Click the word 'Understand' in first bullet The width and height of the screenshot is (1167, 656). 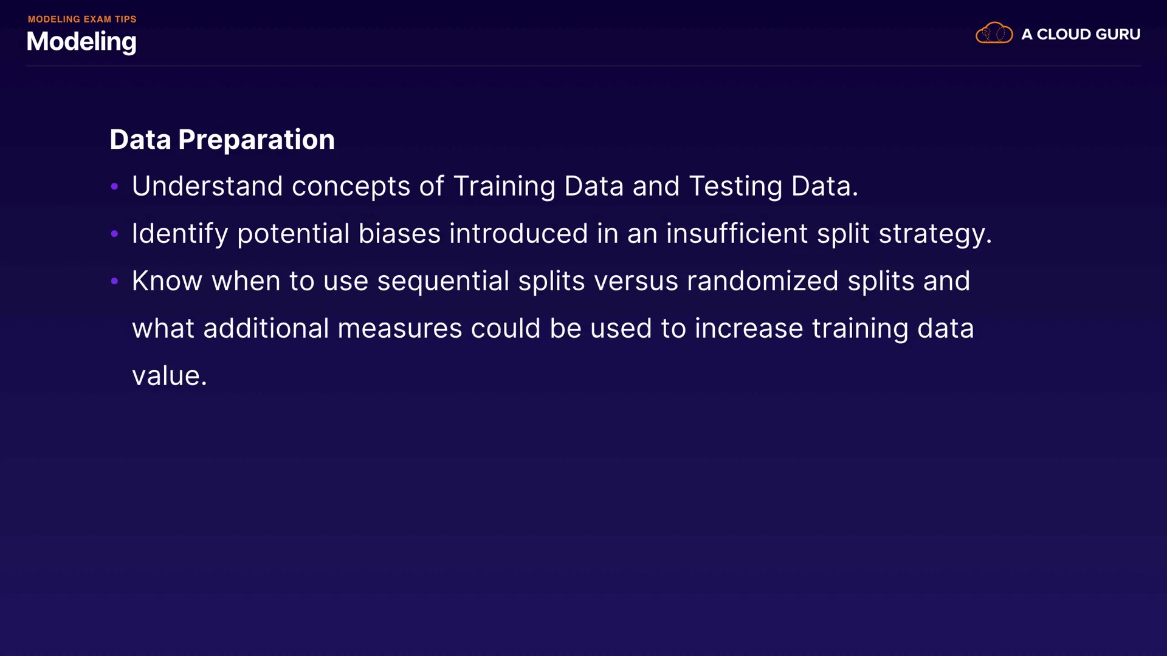pyautogui.click(x=207, y=186)
